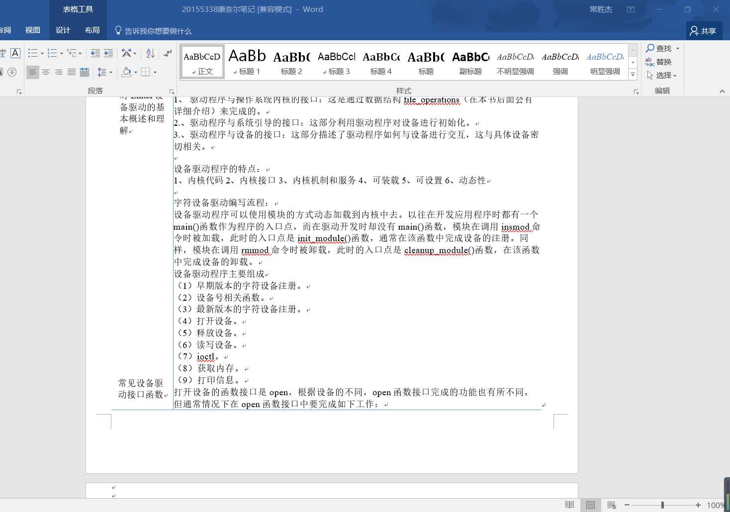Open the 视图 ribbon tab
This screenshot has width=730, height=512.
(33, 30)
